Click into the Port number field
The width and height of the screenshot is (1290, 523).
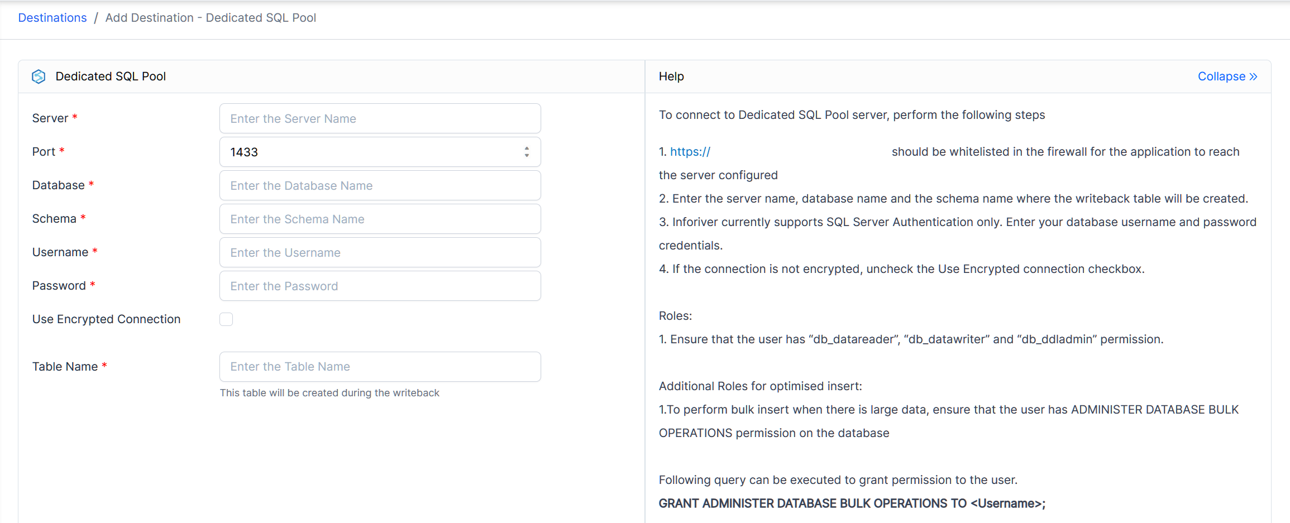pyautogui.click(x=369, y=152)
